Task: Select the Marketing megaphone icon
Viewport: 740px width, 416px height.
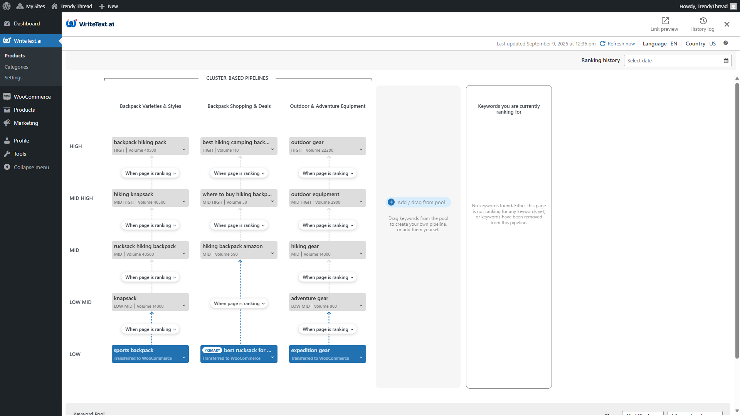Action: (7, 123)
